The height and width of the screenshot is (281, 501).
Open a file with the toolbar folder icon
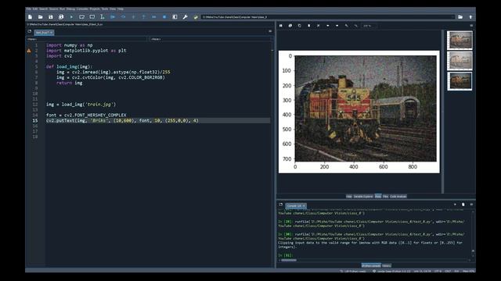[40, 17]
